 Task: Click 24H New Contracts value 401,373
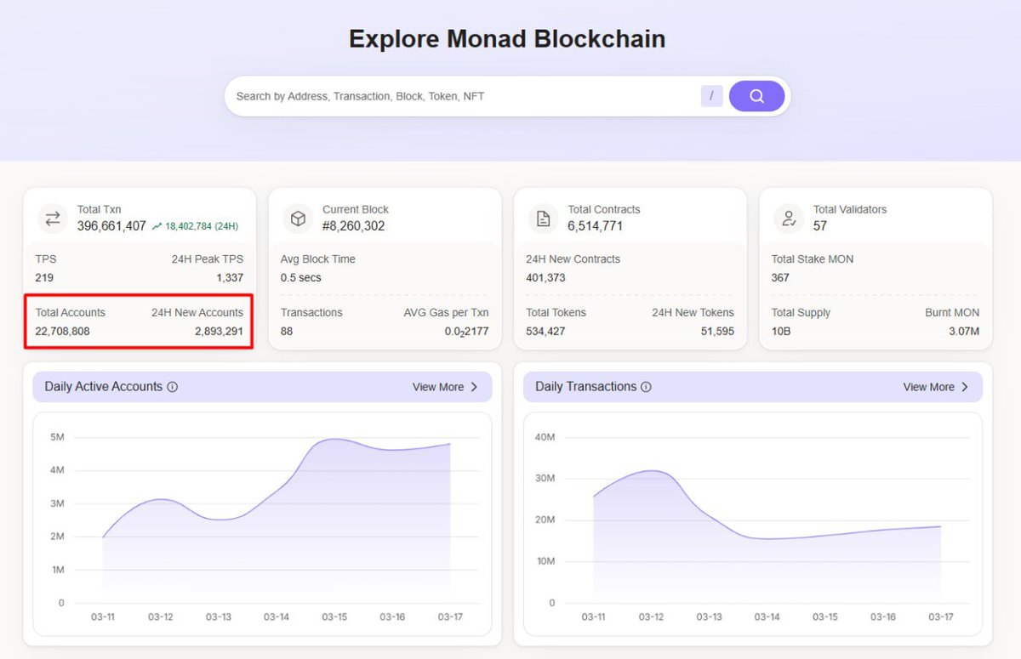pyautogui.click(x=545, y=278)
